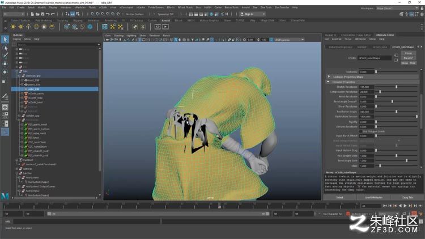The width and height of the screenshot is (425, 239).
Task: Select the arrow Select tool in toolbox
Action: pos(5,39)
